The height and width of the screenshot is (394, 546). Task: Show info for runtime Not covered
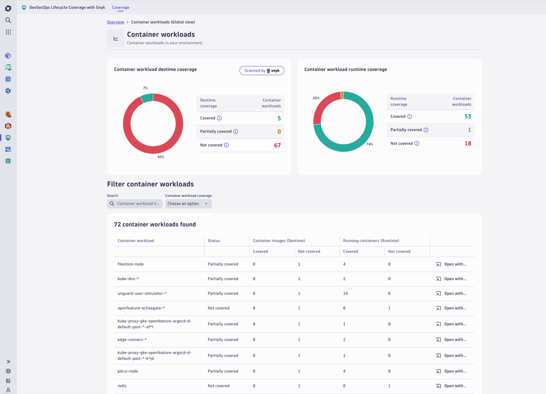(417, 143)
